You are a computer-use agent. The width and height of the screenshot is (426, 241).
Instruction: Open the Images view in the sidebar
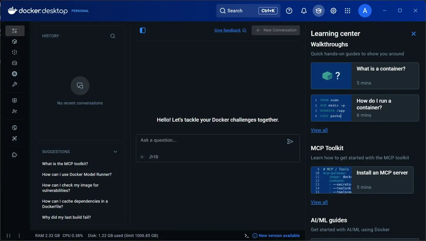(x=14, y=52)
